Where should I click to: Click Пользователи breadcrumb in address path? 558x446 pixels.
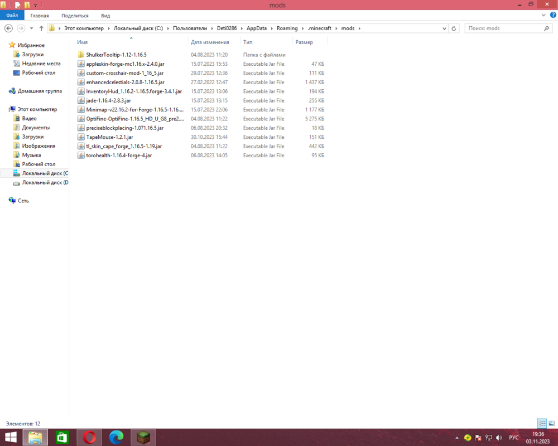pos(190,28)
